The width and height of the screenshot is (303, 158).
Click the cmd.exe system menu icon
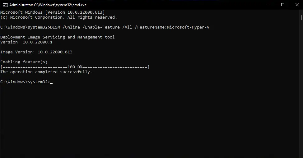tap(4, 5)
